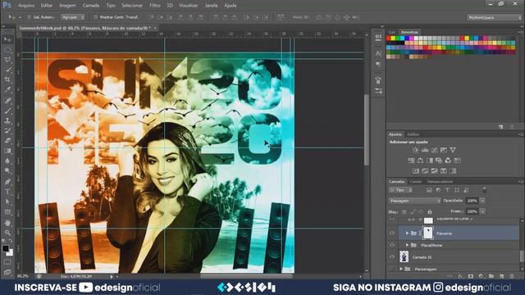Open the Opacidade slider dropdown
This screenshot has height=295, width=525.
pyautogui.click(x=482, y=201)
